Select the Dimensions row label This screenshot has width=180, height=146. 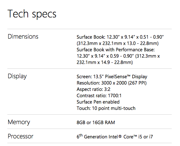coord(23,36)
